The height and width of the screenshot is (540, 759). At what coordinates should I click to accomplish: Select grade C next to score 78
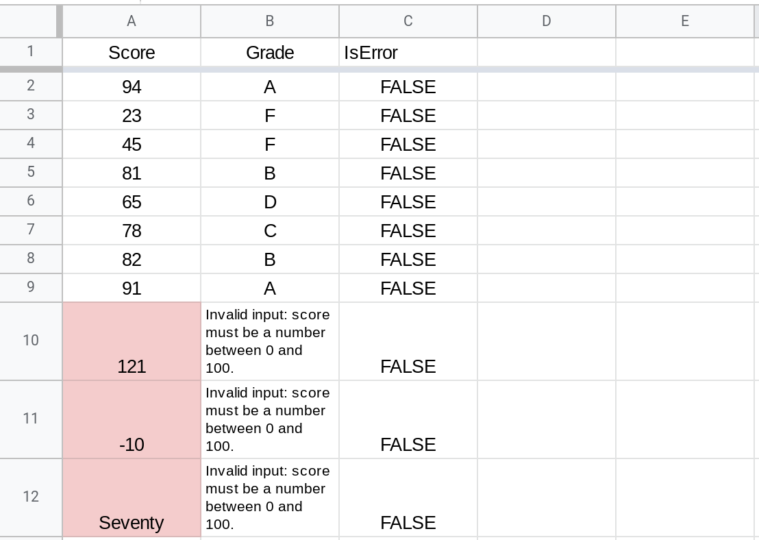click(270, 230)
